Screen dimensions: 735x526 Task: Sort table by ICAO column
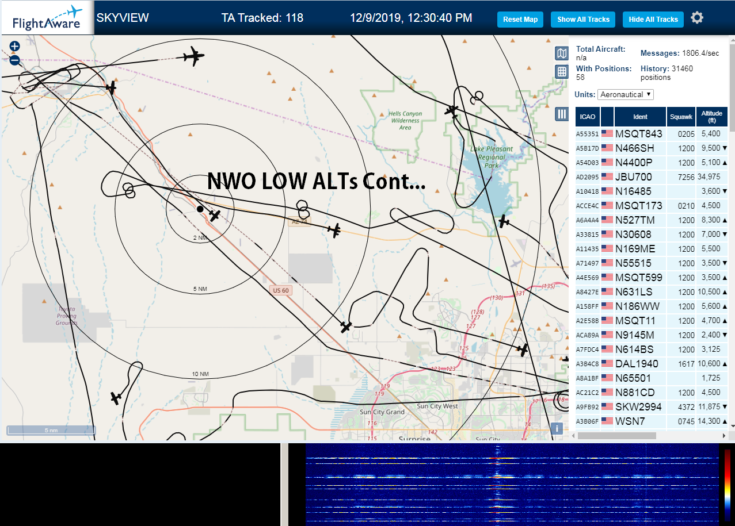588,117
